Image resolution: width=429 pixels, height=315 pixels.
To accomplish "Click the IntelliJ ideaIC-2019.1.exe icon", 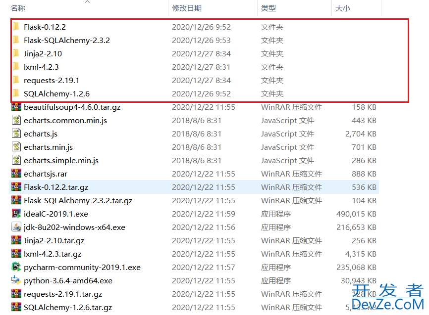I will coord(16,213).
